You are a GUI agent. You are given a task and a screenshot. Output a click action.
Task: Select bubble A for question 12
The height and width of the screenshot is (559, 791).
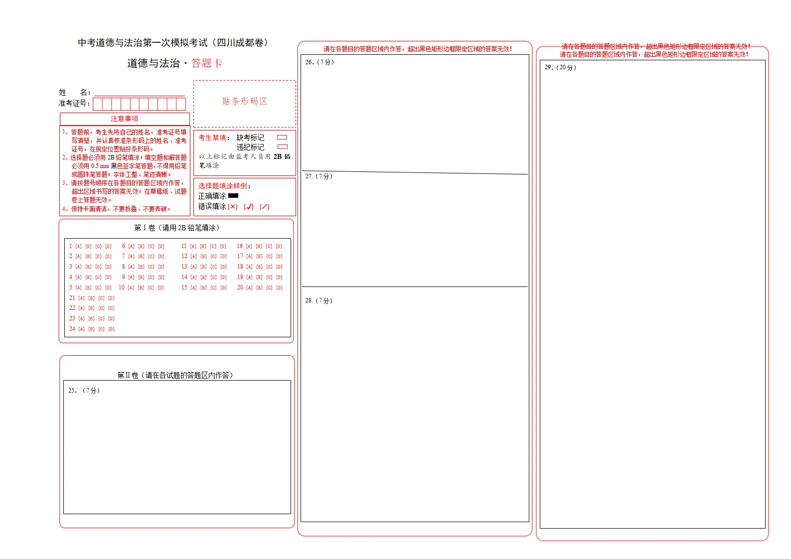[193, 256]
